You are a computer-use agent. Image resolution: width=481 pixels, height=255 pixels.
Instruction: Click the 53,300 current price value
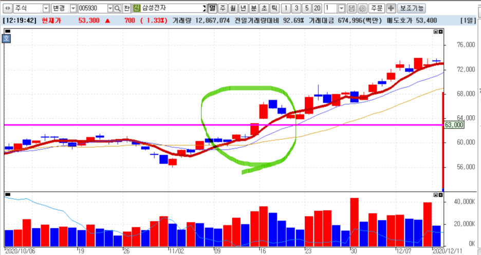click(x=89, y=21)
